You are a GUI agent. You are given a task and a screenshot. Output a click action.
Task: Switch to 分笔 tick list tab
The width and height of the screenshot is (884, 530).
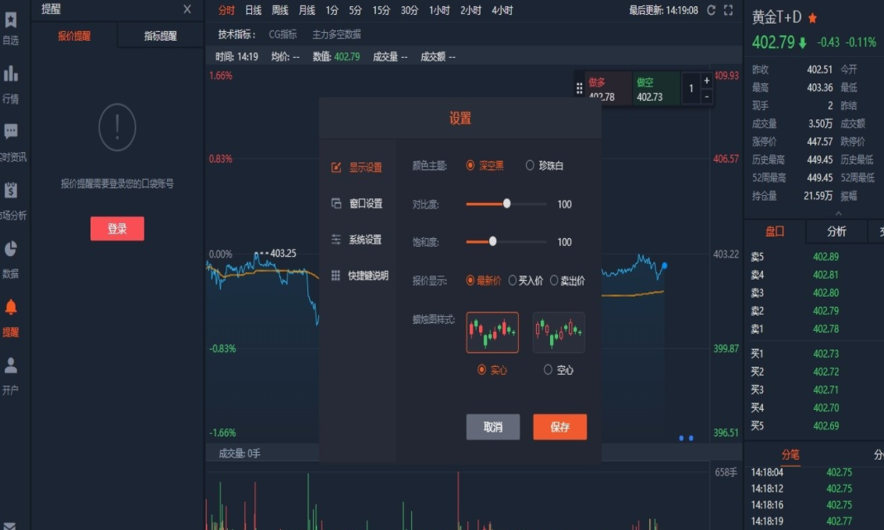tap(790, 454)
